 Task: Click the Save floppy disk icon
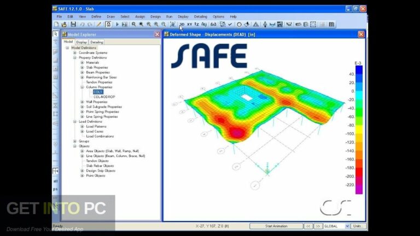point(73,25)
